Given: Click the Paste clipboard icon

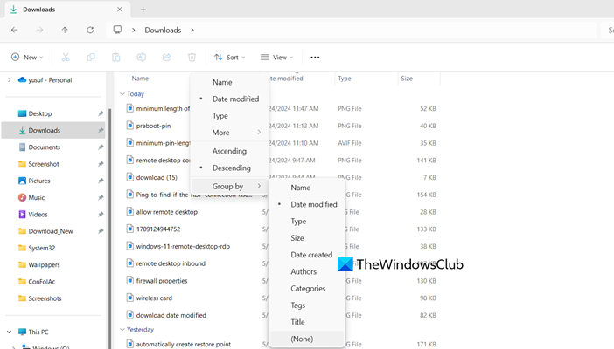Looking at the screenshot, I should (x=116, y=57).
